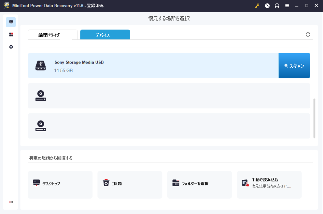This screenshot has height=214, width=323.
Task: Select the デバイス tab
Action: click(105, 35)
